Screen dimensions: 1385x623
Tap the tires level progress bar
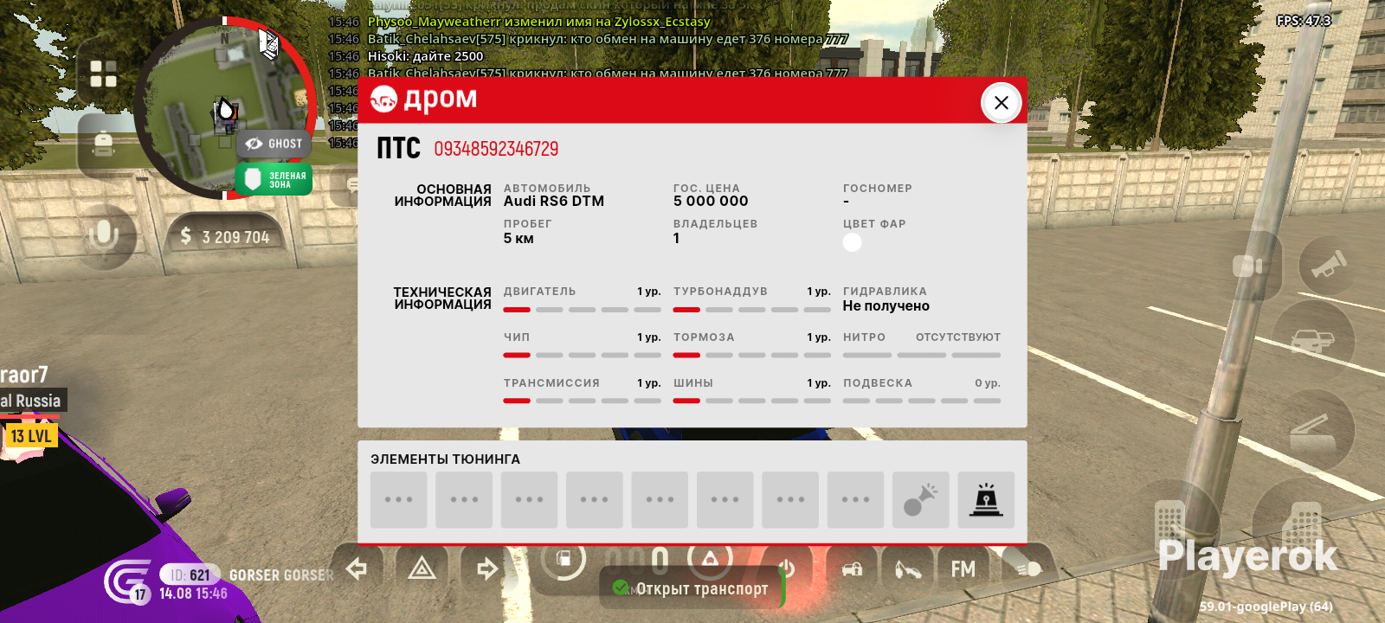tap(751, 401)
